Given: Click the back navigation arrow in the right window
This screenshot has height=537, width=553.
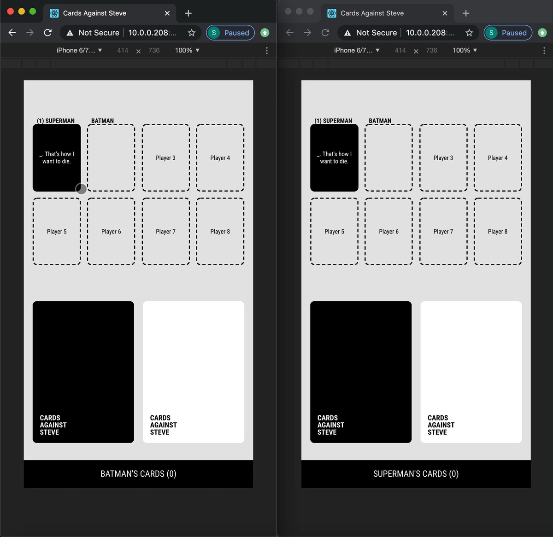Looking at the screenshot, I should 289,33.
